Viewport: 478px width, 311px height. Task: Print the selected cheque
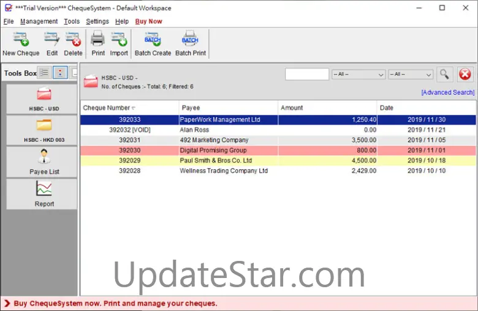tap(98, 45)
